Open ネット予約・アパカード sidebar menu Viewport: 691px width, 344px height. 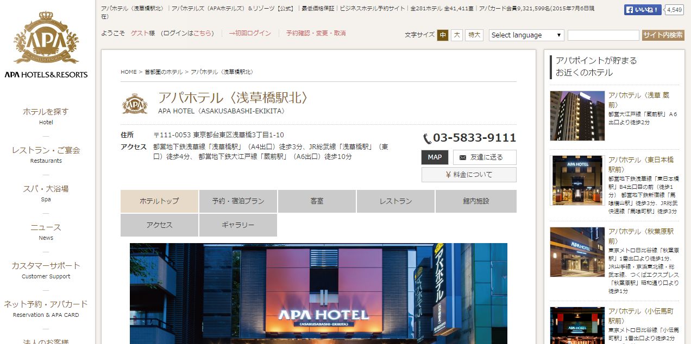tap(46, 308)
